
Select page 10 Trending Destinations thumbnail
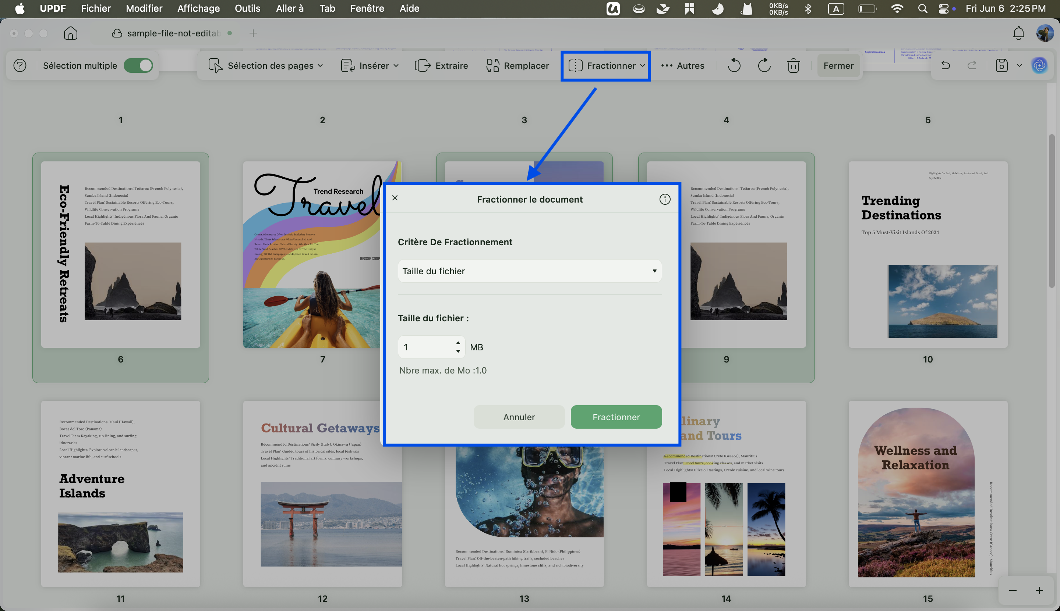928,254
